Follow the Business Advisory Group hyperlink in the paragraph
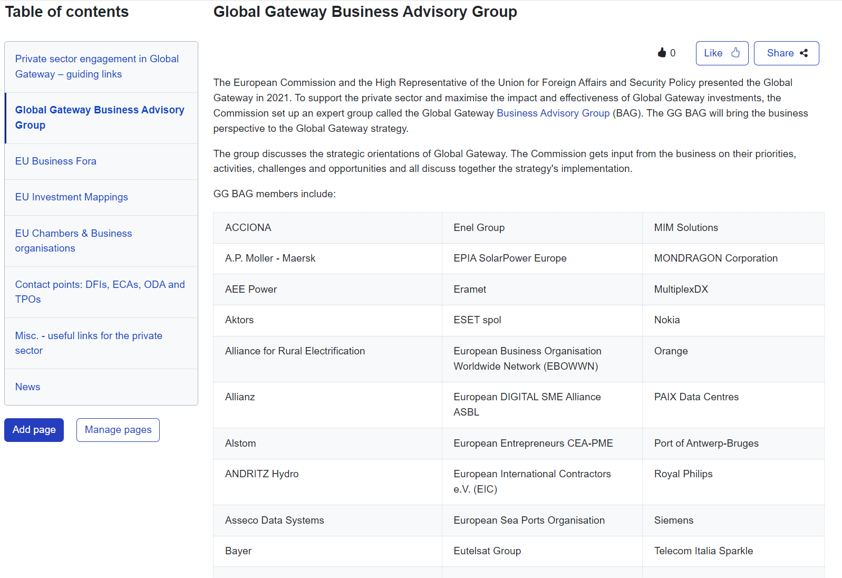This screenshot has height=578, width=842. pos(553,113)
